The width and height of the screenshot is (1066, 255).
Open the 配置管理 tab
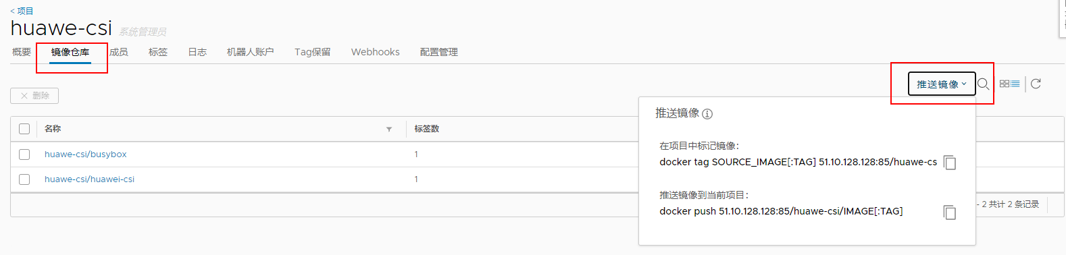[439, 52]
